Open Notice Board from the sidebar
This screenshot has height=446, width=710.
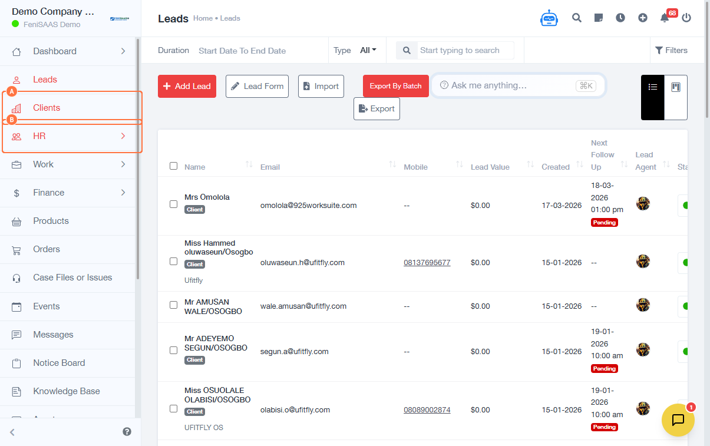(x=59, y=363)
